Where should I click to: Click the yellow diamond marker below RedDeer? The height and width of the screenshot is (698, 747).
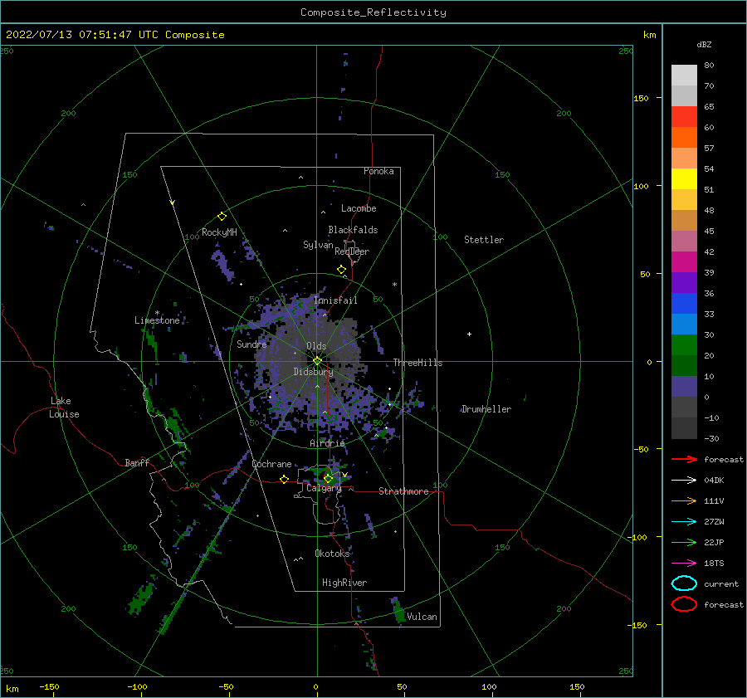[341, 270]
